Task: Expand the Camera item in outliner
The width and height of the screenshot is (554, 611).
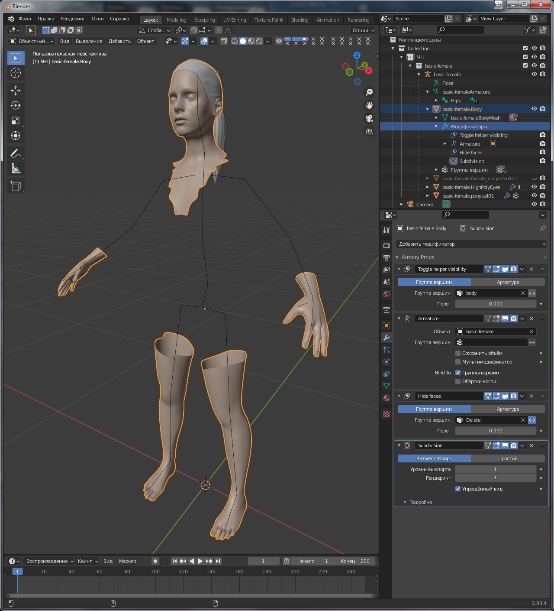Action: click(x=402, y=205)
